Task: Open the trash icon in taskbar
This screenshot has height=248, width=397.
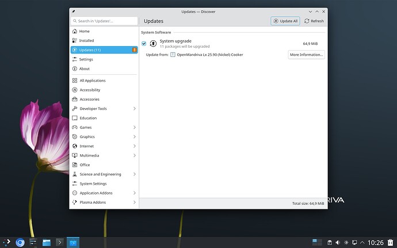Action: (390, 242)
